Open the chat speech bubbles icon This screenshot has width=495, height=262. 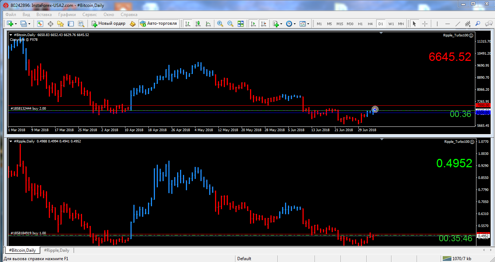tap(488, 24)
